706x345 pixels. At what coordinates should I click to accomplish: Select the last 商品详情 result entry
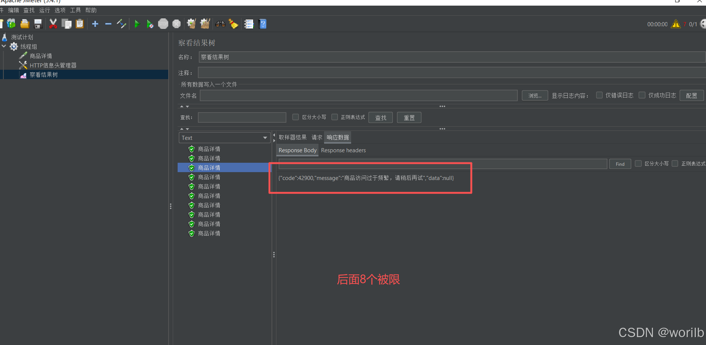(209, 233)
